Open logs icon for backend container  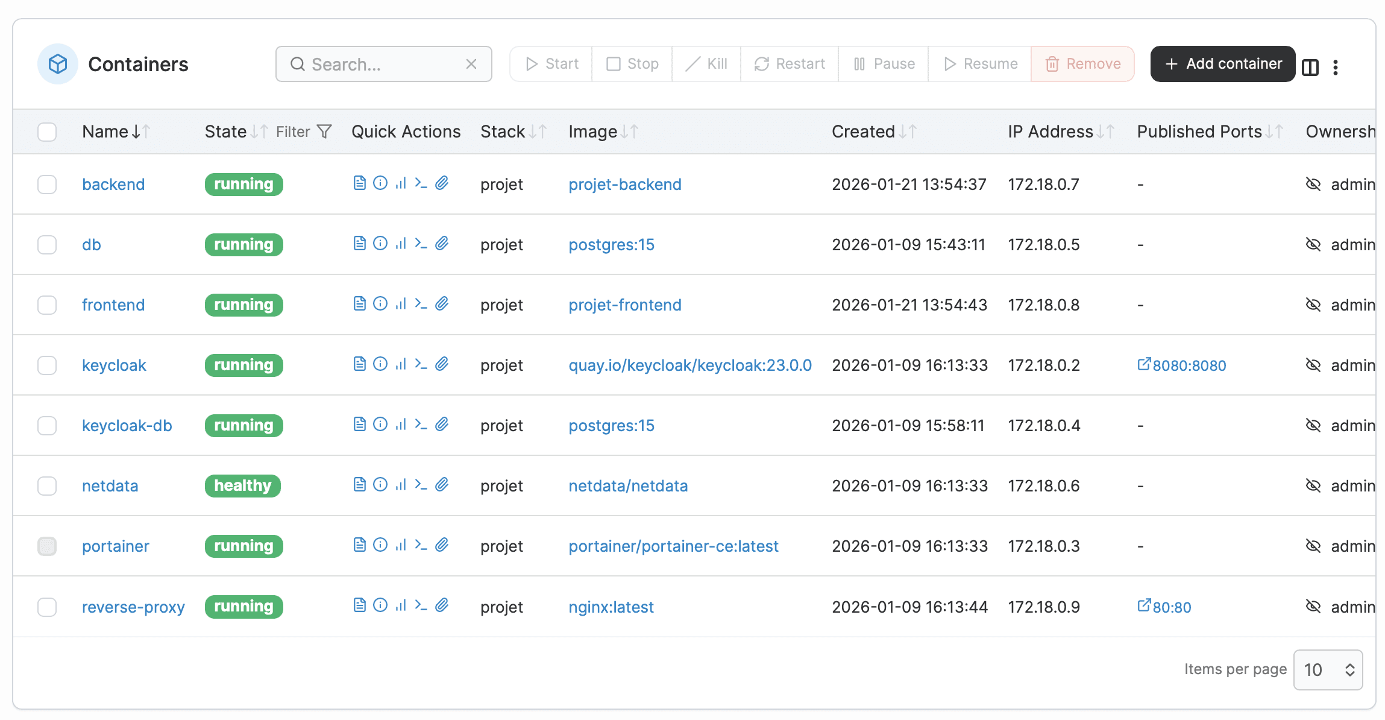(x=359, y=183)
